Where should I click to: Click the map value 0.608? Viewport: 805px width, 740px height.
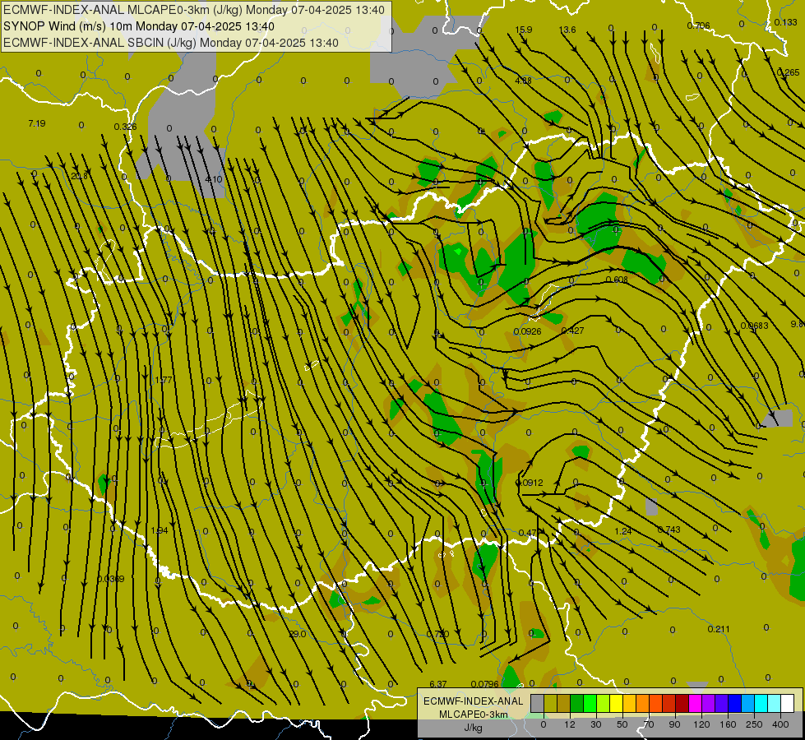pos(617,280)
